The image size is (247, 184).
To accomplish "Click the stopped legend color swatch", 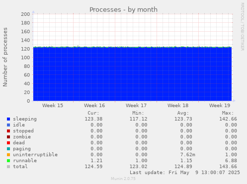I will [x=8, y=131].
